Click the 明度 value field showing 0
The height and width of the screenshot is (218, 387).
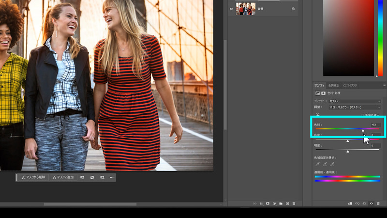[375, 146]
